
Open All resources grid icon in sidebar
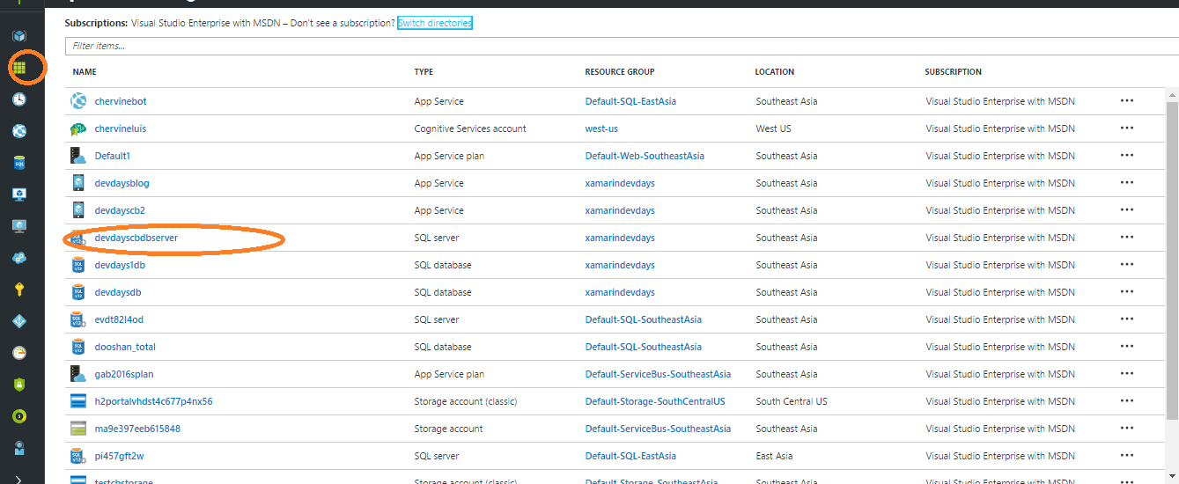(x=19, y=68)
